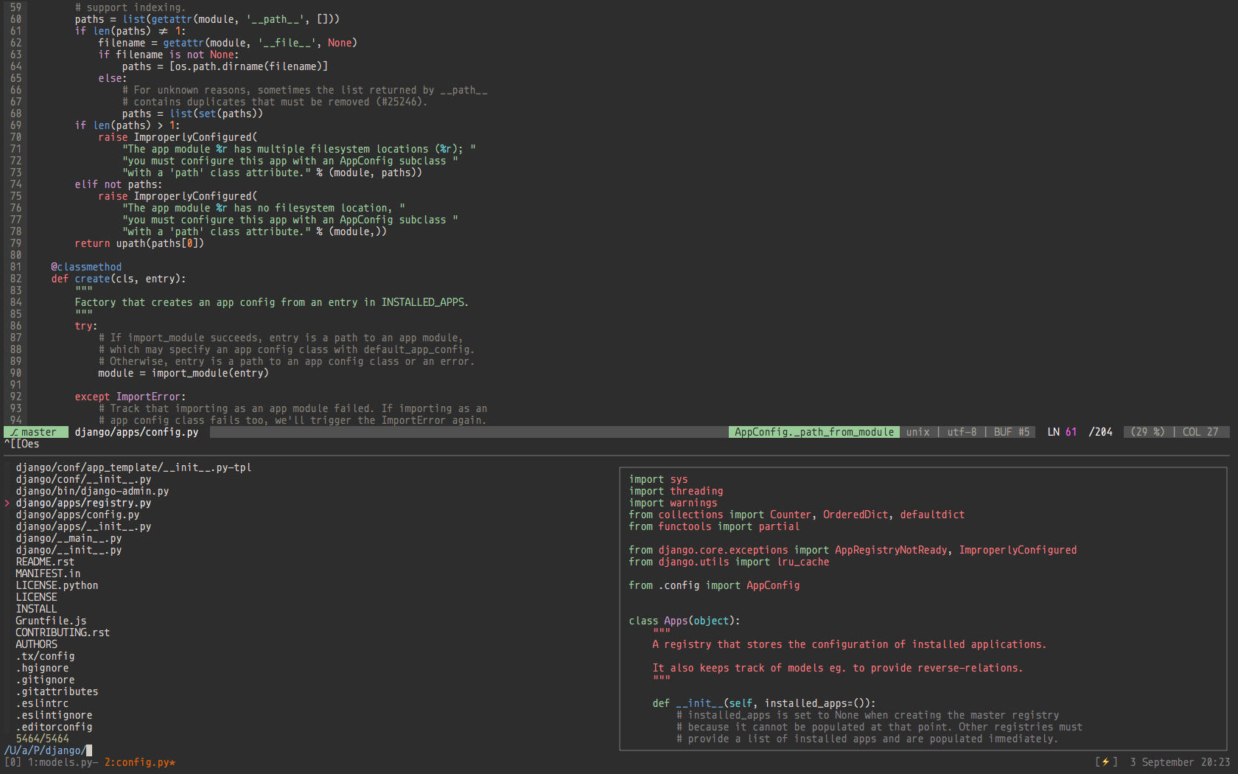Select django/__main__.py entry
The width and height of the screenshot is (1238, 774).
click(x=69, y=538)
